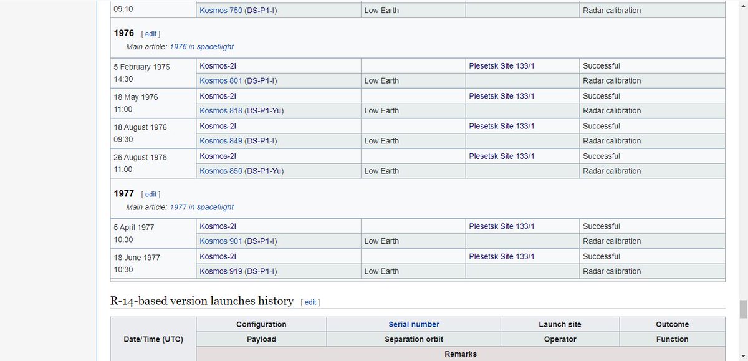Click Low Earth cell in Kosmos 818 row
748x361 pixels.
pyautogui.click(x=413, y=111)
